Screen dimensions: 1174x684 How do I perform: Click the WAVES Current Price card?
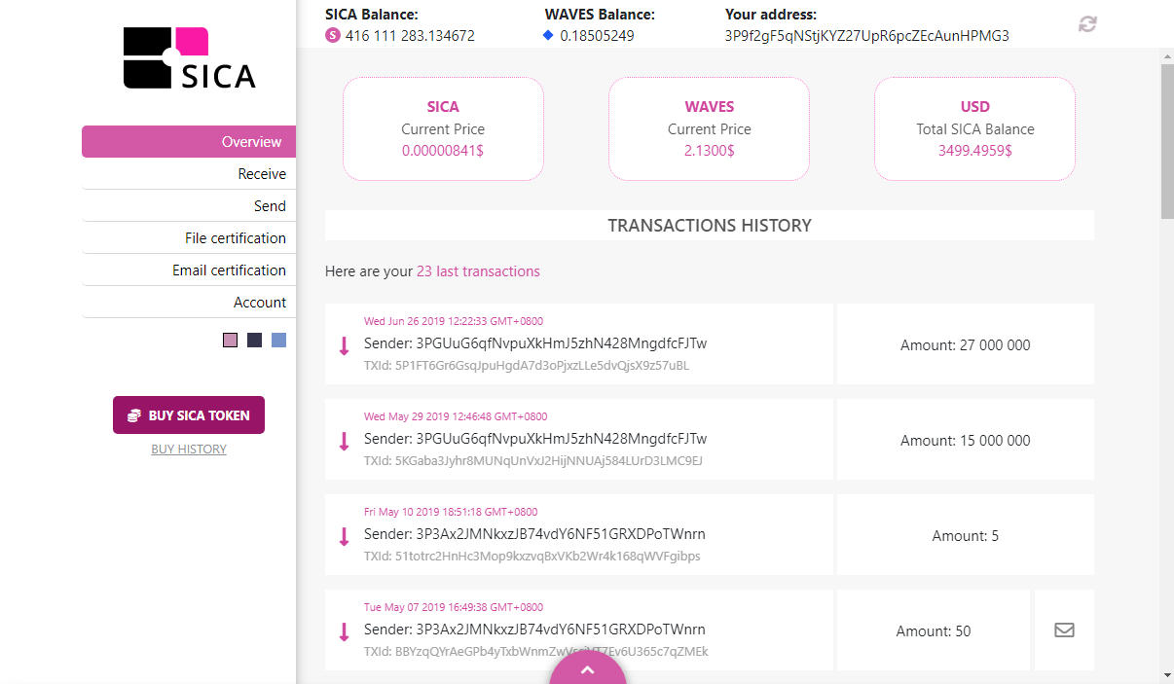click(x=709, y=128)
